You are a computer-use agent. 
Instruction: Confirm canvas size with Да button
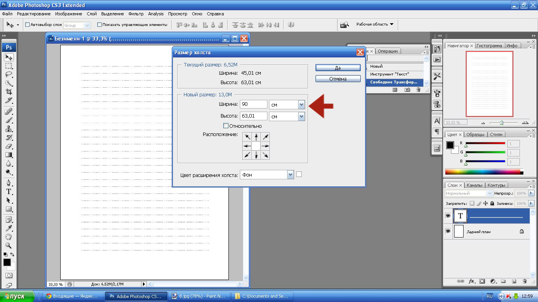[338, 68]
